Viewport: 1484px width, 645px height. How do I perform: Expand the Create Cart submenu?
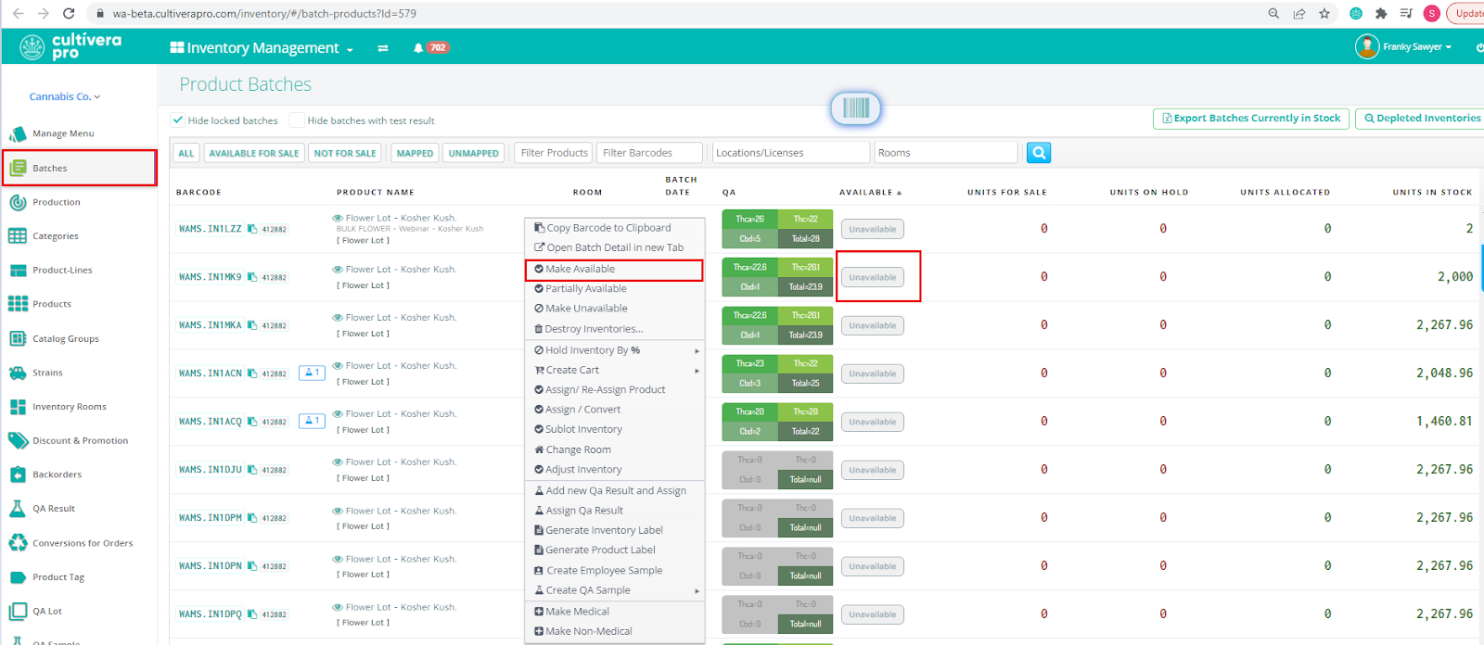click(x=615, y=370)
